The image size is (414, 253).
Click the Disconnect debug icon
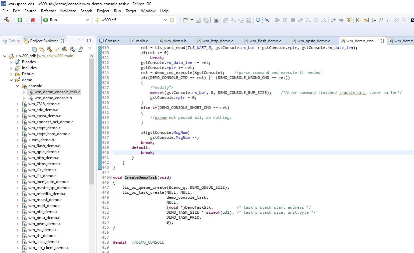point(300,20)
